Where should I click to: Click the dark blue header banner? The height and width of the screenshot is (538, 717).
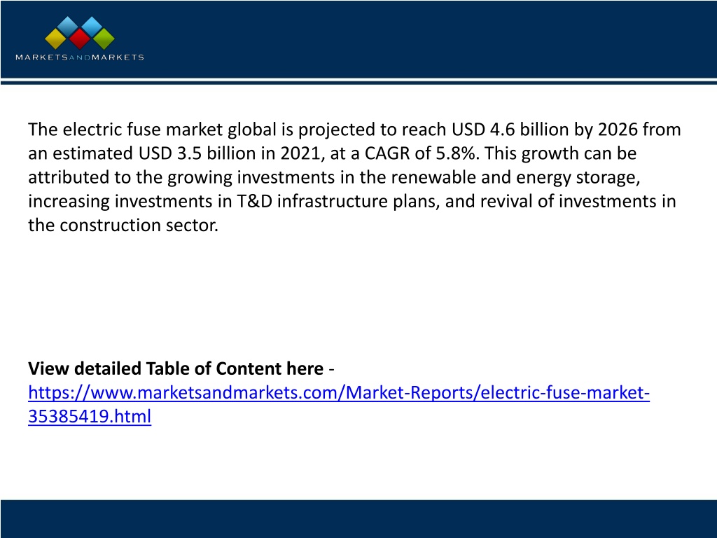click(358, 39)
